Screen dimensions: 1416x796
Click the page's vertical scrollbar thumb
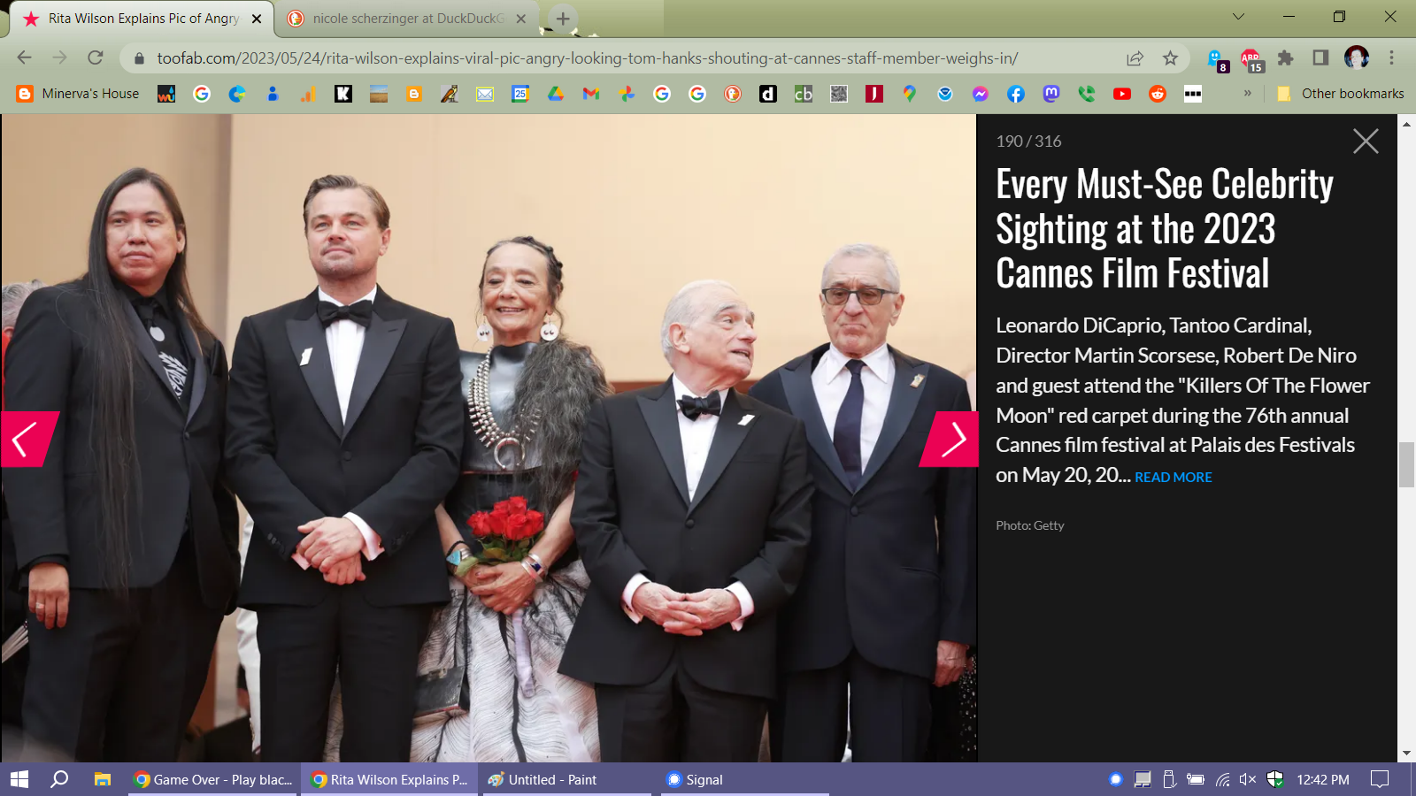tap(1406, 464)
